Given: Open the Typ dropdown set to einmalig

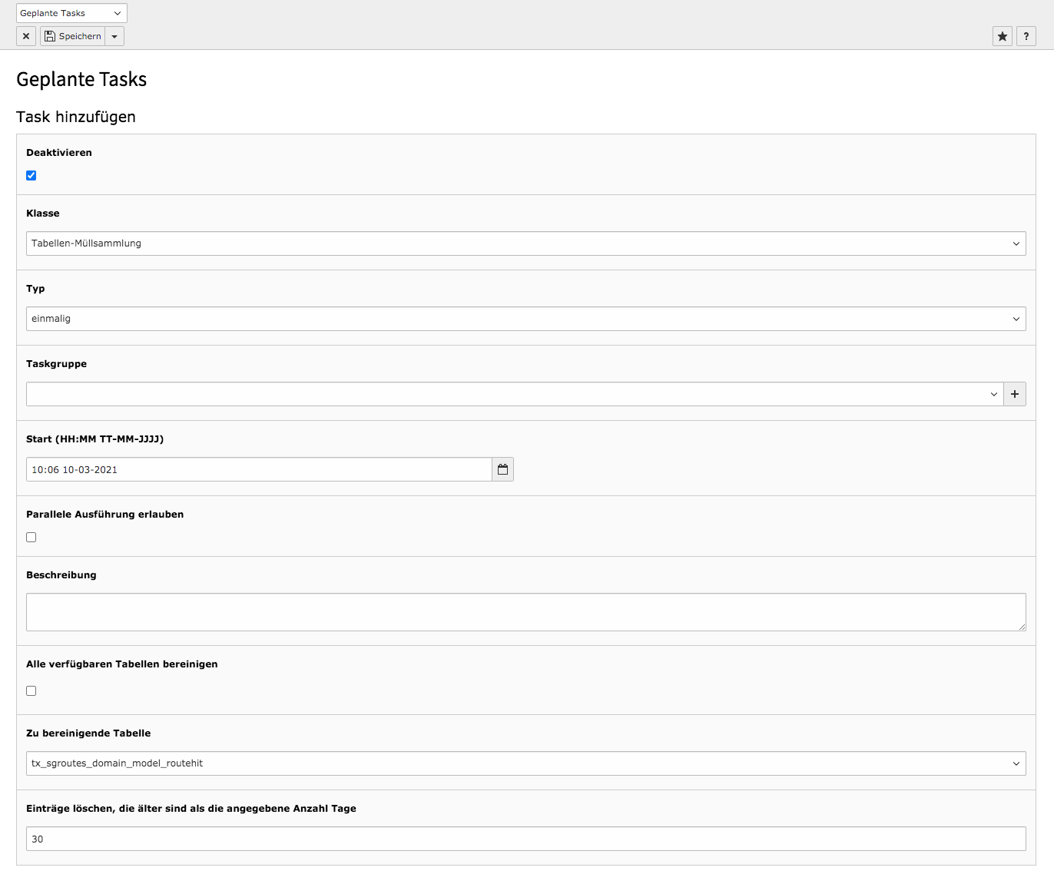Looking at the screenshot, I should pos(525,318).
